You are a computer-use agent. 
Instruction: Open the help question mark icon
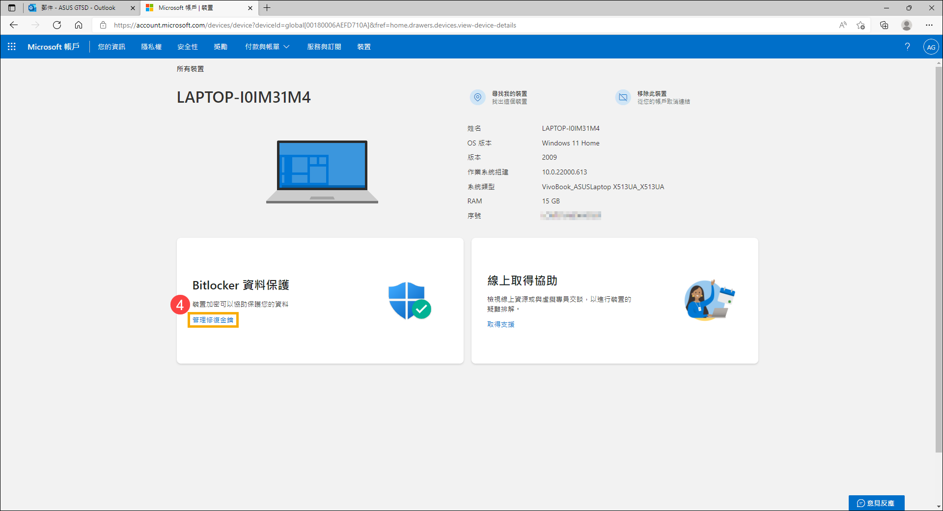tap(907, 47)
